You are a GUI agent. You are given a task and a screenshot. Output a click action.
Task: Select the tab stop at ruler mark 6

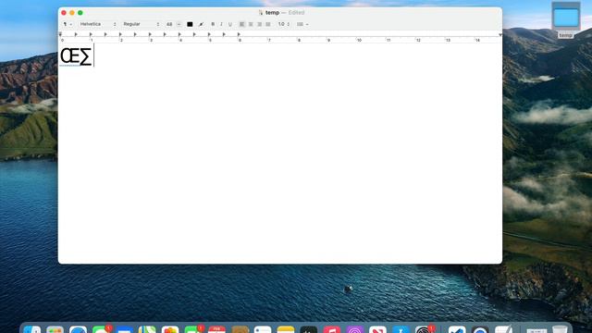[239, 34]
